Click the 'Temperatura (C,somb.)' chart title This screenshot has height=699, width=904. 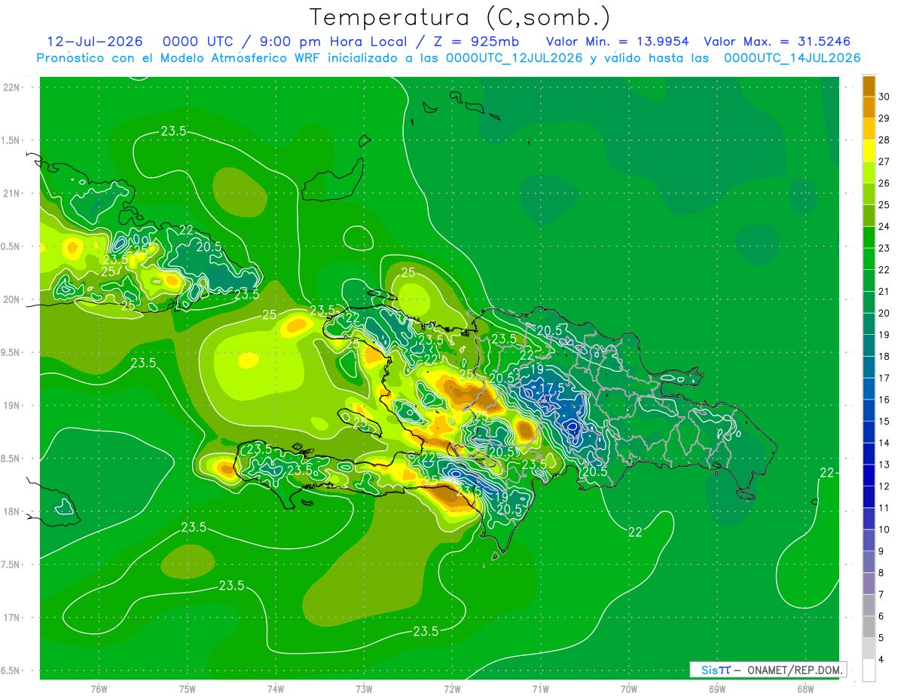pos(460,17)
